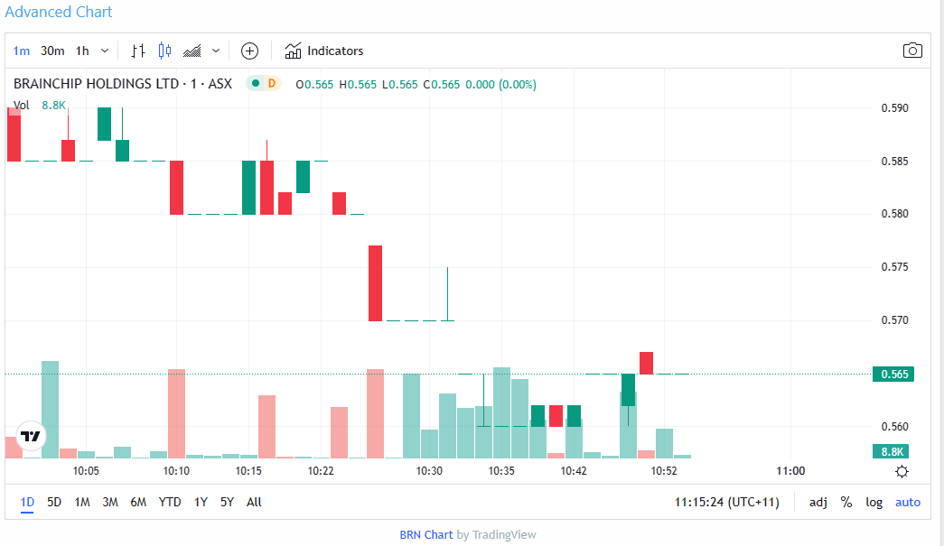This screenshot has height=546, width=944.
Task: Click the Compare or Add Symbol plus icon
Action: click(x=249, y=51)
